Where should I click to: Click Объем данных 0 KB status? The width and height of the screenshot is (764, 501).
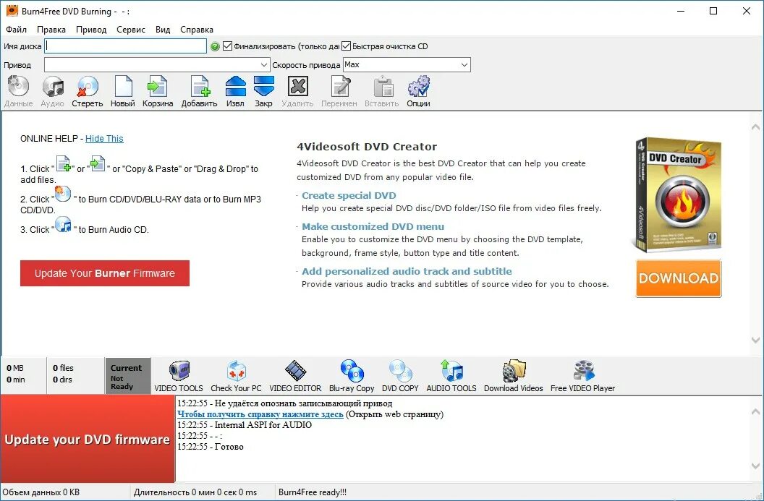pos(41,492)
